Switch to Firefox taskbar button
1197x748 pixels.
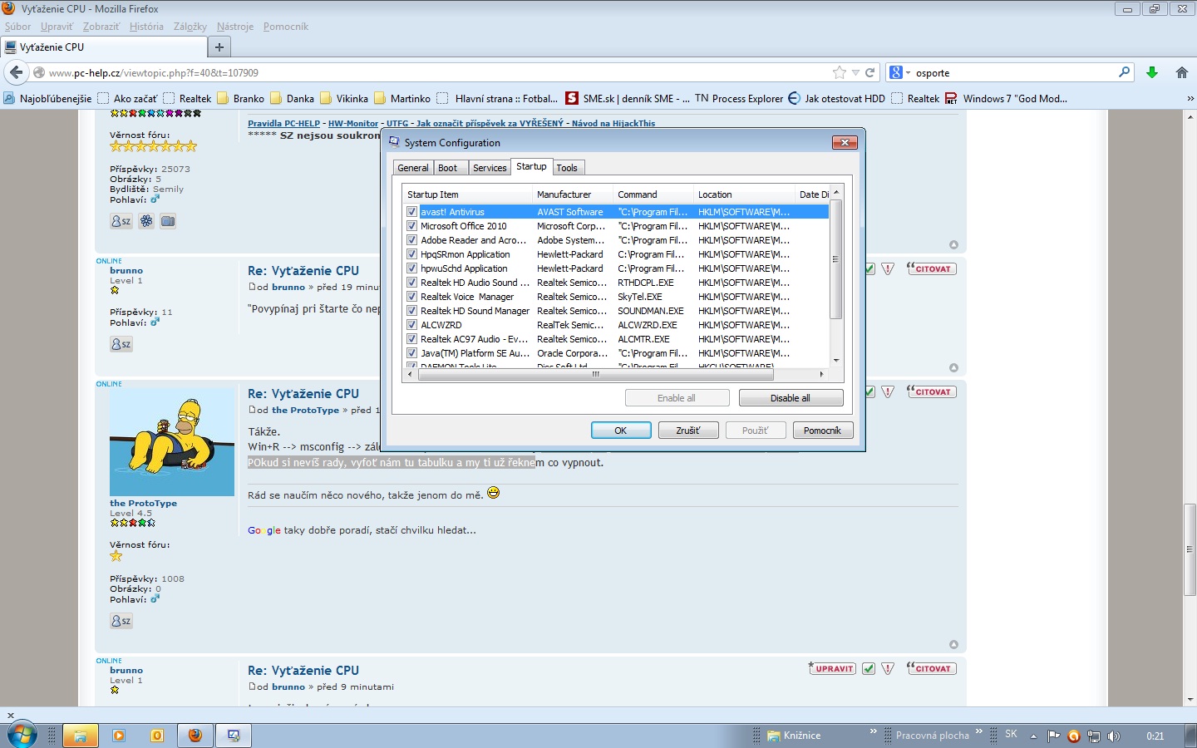click(x=195, y=736)
